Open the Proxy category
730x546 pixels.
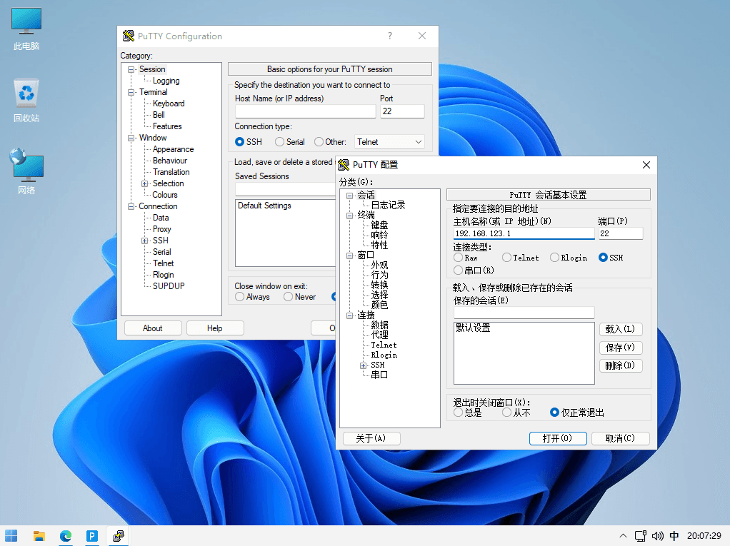coord(161,229)
